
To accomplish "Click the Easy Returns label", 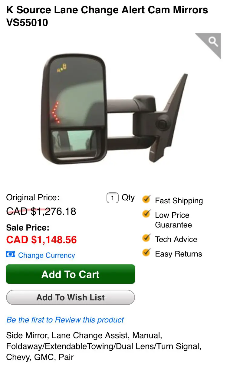I will (x=179, y=254).
